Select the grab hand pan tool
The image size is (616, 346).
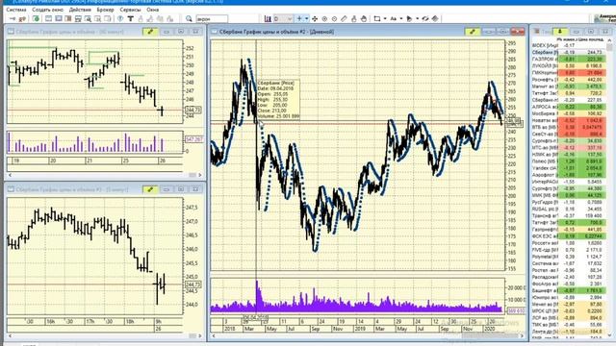pyautogui.click(x=364, y=19)
